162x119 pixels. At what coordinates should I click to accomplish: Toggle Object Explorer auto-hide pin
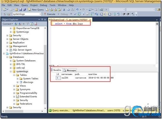click(x=42, y=19)
